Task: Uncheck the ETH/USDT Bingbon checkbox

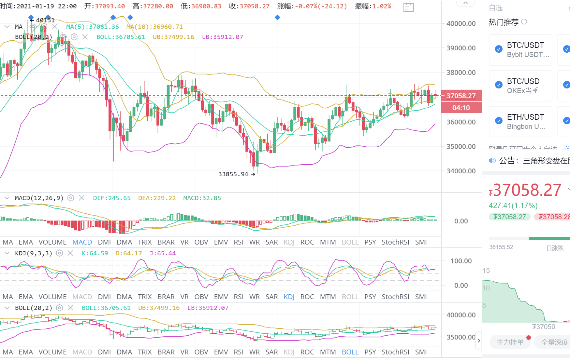Action: 499,121
